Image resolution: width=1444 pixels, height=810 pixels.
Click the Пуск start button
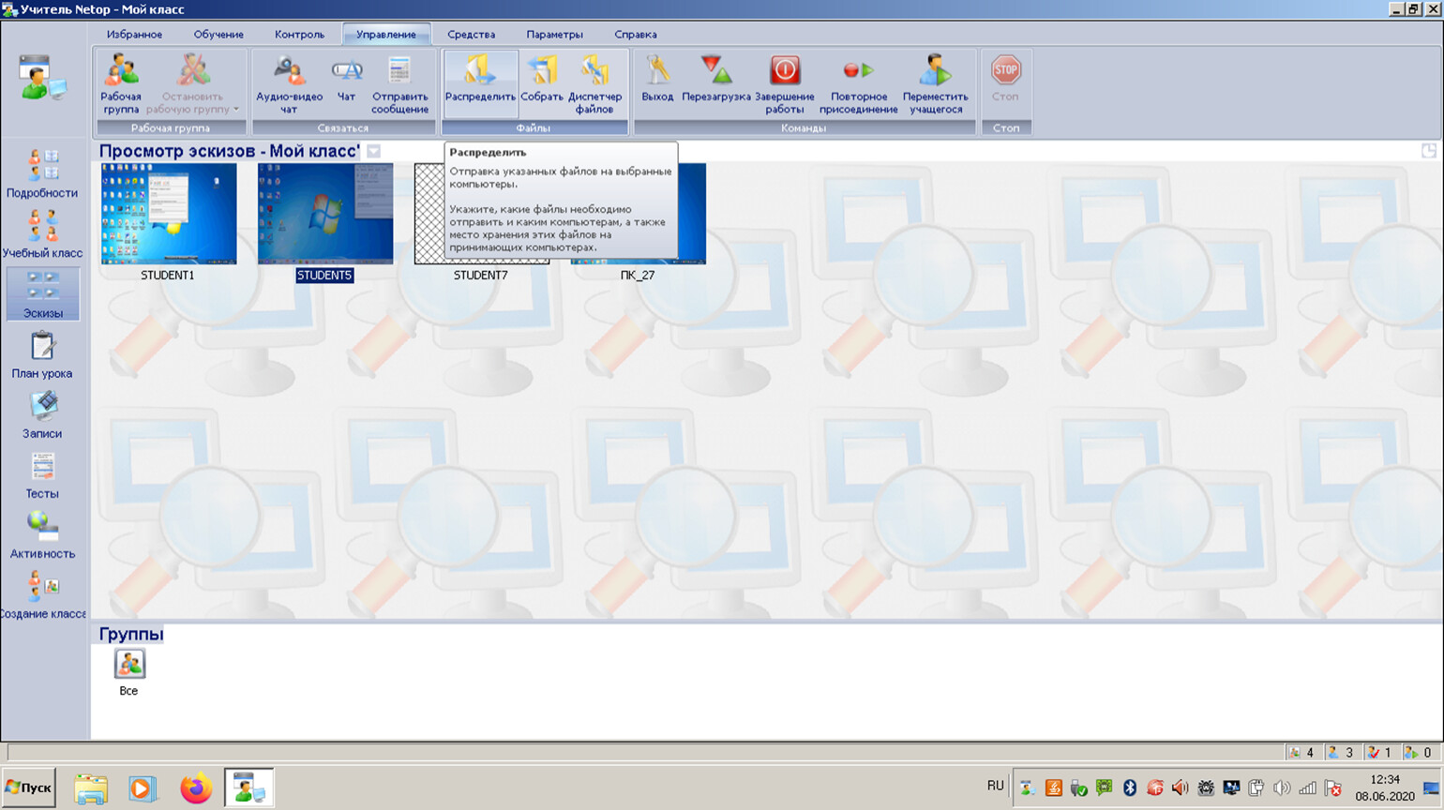(x=29, y=787)
